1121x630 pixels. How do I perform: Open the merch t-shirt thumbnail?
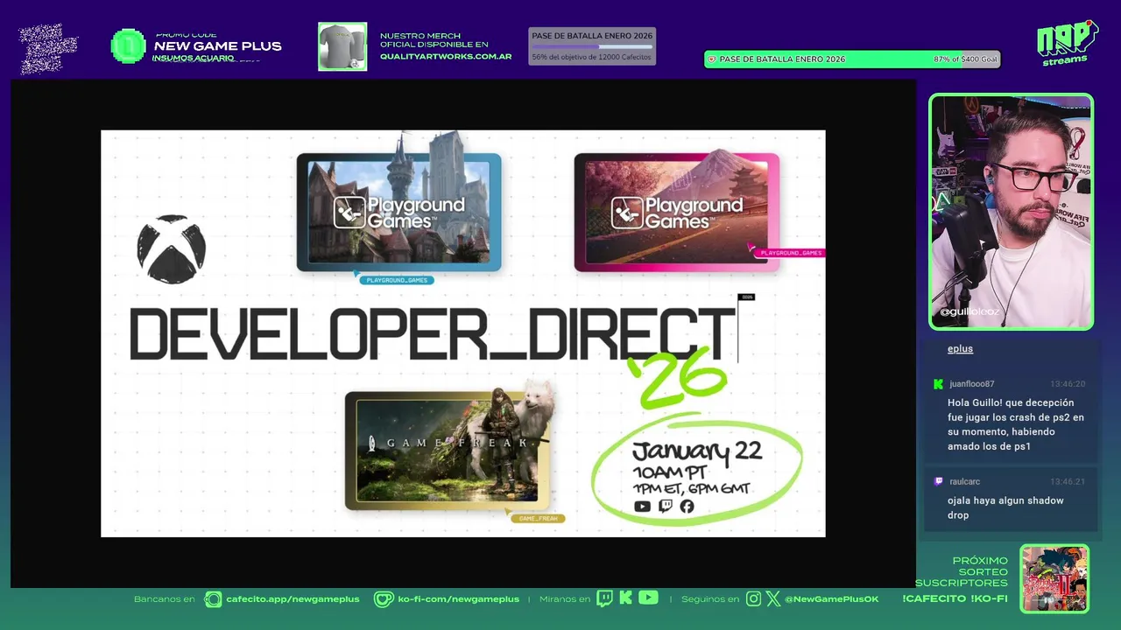[x=342, y=46]
